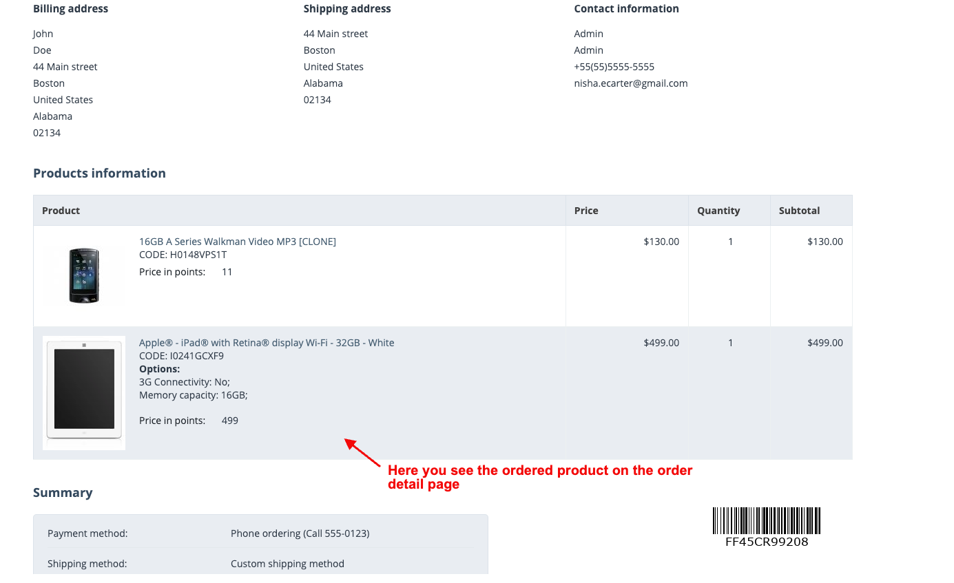Click the Summary section heading
Image resolution: width=954 pixels, height=583 pixels.
63,493
